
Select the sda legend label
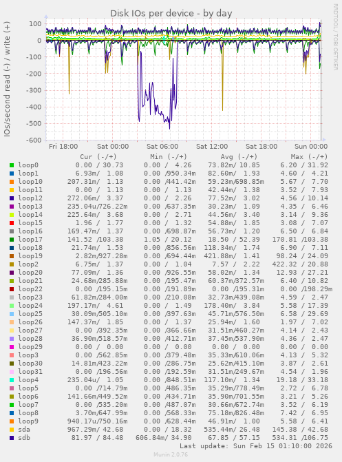pos(24,430)
